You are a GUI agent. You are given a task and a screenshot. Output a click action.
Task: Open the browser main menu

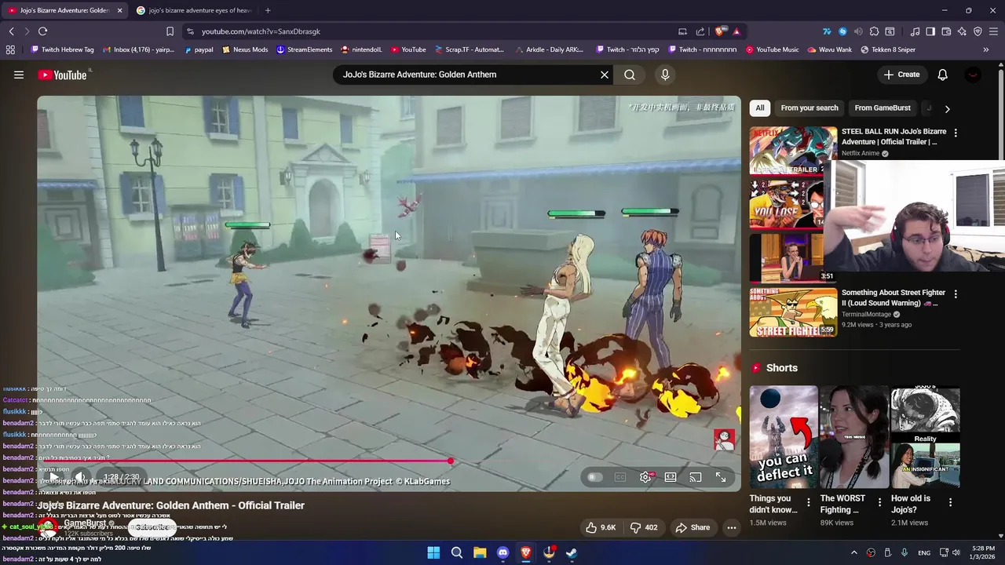[994, 31]
